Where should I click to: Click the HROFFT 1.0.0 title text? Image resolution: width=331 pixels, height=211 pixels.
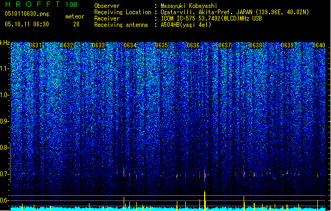[x=41, y=4]
